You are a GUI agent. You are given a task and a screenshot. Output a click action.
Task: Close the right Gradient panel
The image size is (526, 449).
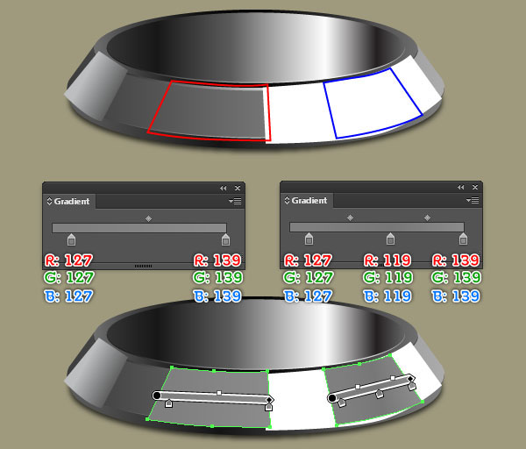(x=475, y=188)
